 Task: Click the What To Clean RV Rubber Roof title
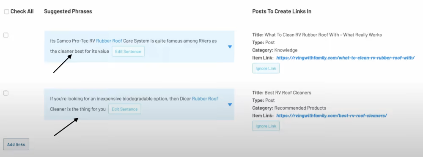pyautogui.click(x=323, y=35)
